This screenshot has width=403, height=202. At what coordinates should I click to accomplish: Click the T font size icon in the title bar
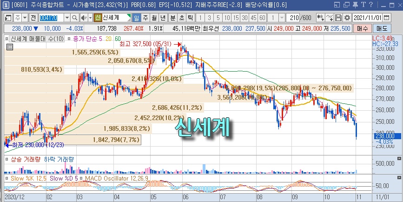[363, 5]
